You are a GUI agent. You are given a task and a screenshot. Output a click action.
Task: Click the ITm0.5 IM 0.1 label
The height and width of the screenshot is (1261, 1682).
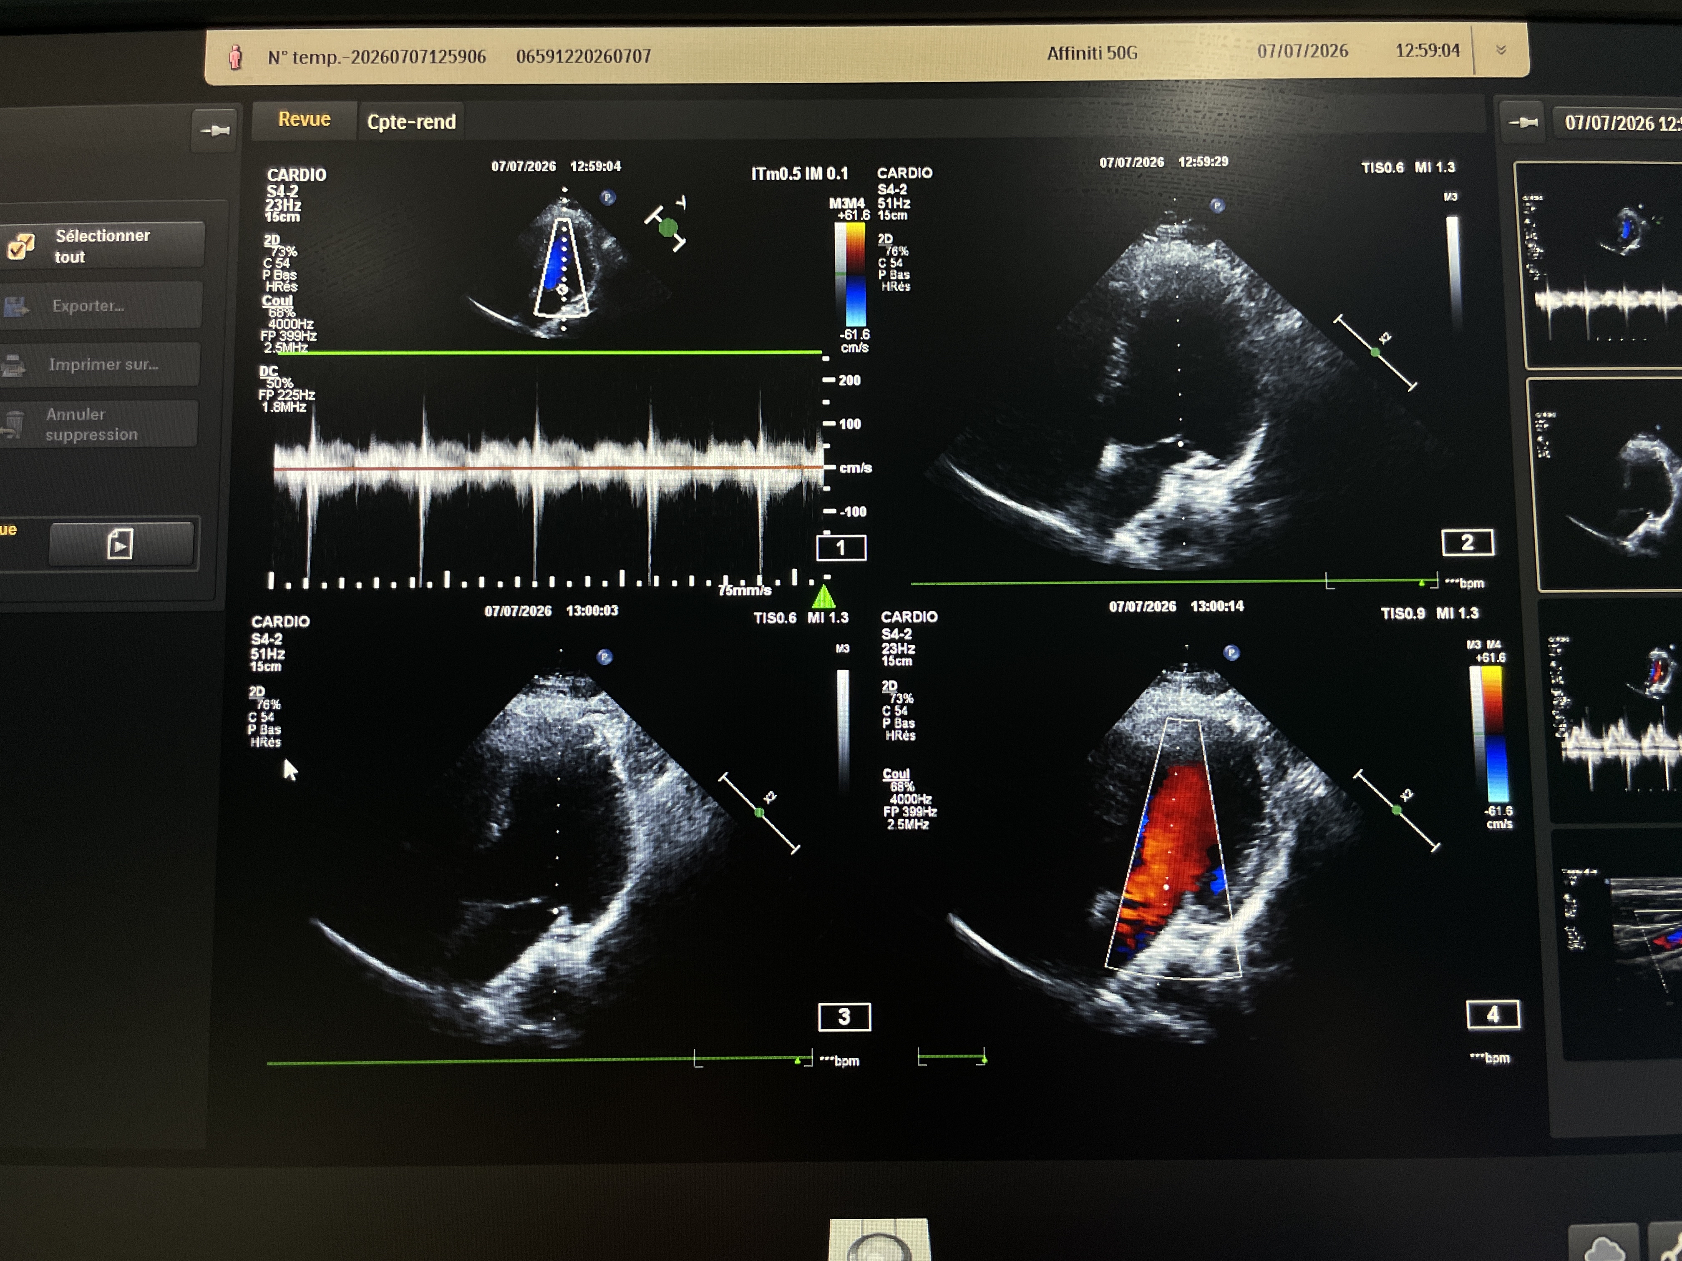[x=799, y=173]
